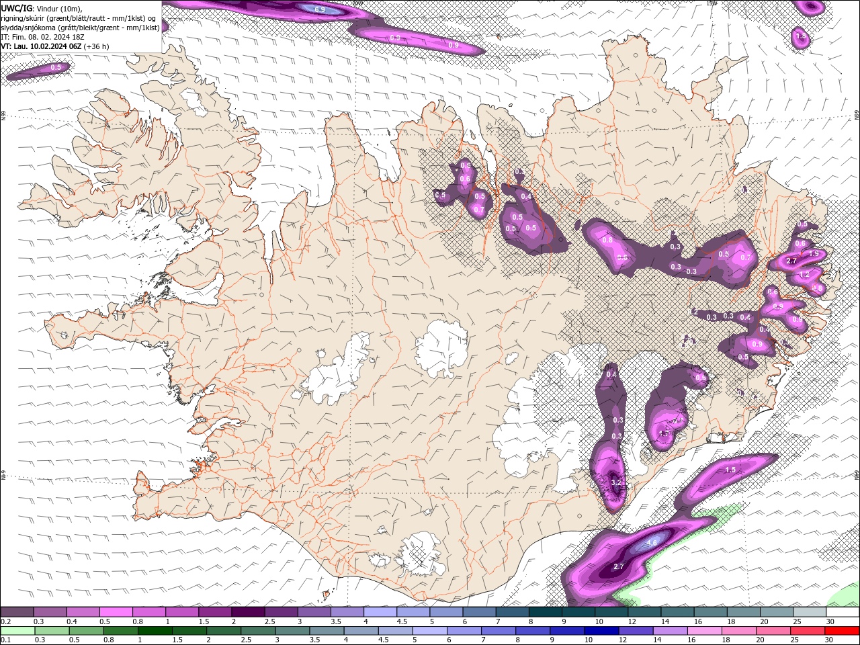Pick the upper legend swatch starting at 20
The image size is (860, 645).
(x=776, y=612)
